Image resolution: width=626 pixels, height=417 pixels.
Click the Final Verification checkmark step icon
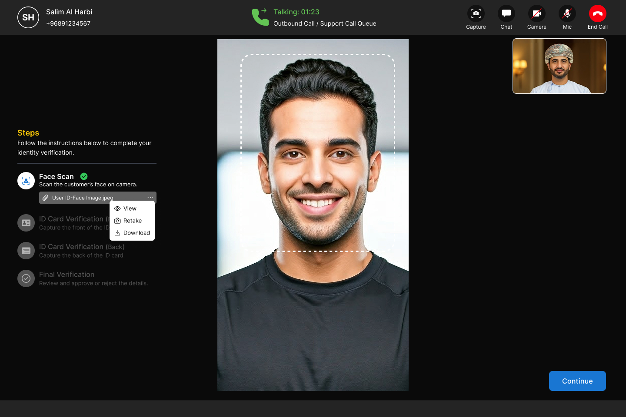[x=26, y=278]
